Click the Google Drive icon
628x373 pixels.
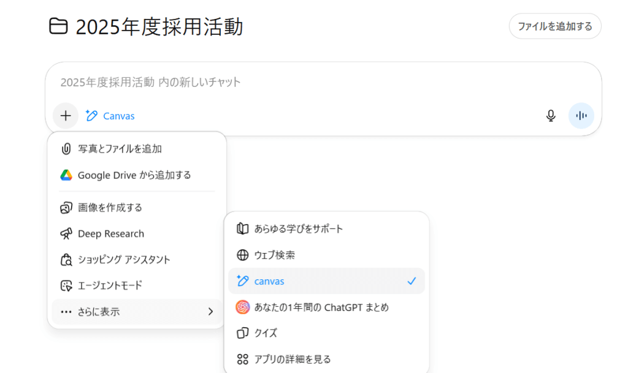(x=66, y=175)
